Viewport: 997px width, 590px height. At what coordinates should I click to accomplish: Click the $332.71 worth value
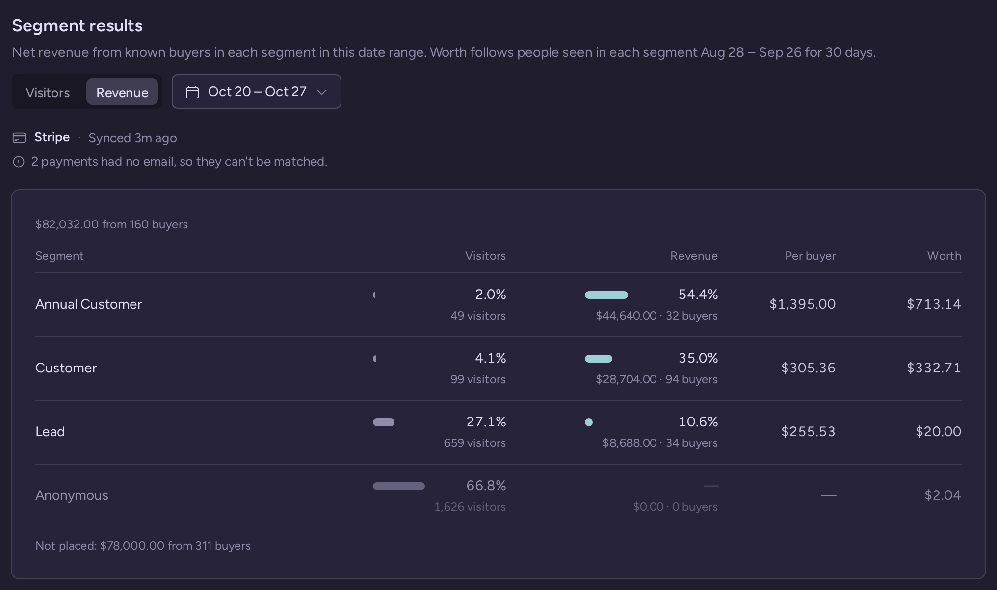tap(934, 368)
